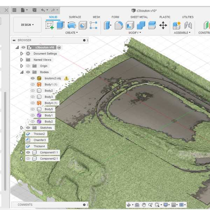Select the Move/Copy tool icon
The height and width of the screenshot is (210, 210).
[x=163, y=25]
